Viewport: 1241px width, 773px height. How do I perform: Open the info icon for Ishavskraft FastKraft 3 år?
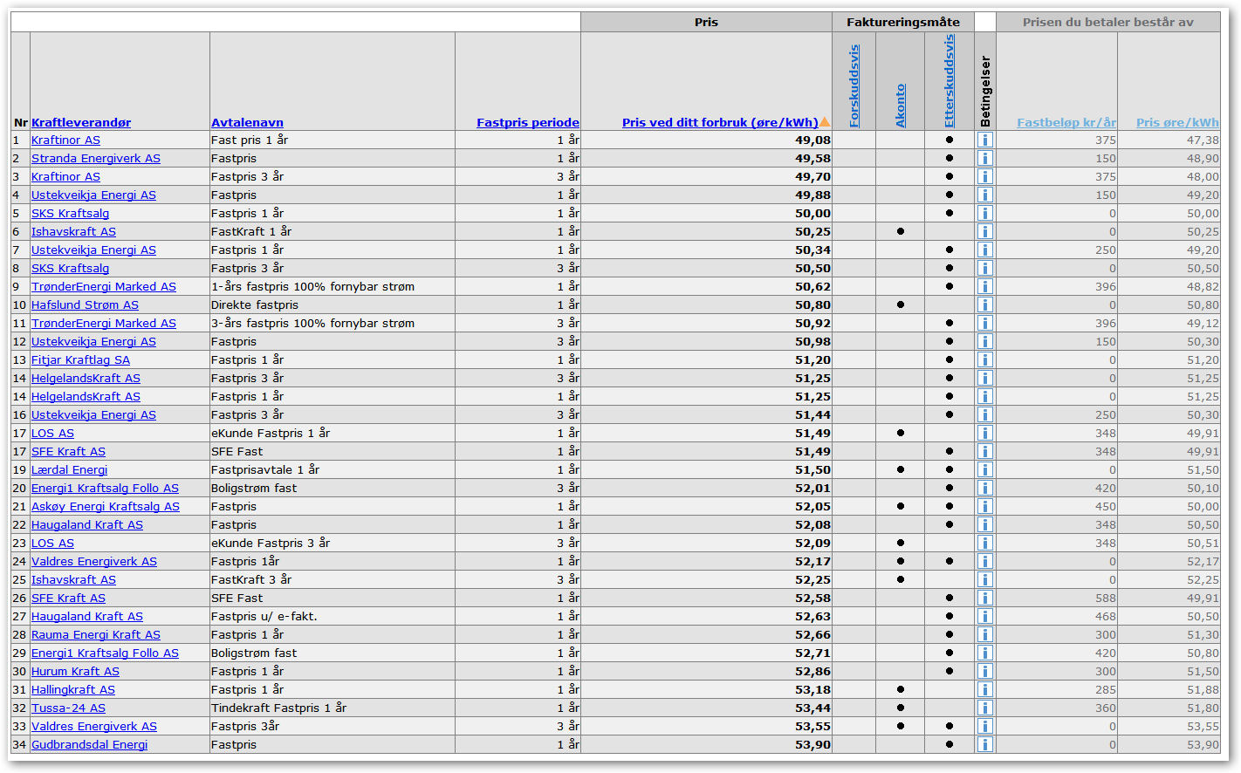pos(984,579)
